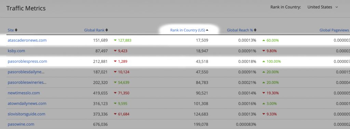Click global rank 151,689 for atascaderonews.com

(x=100, y=40)
